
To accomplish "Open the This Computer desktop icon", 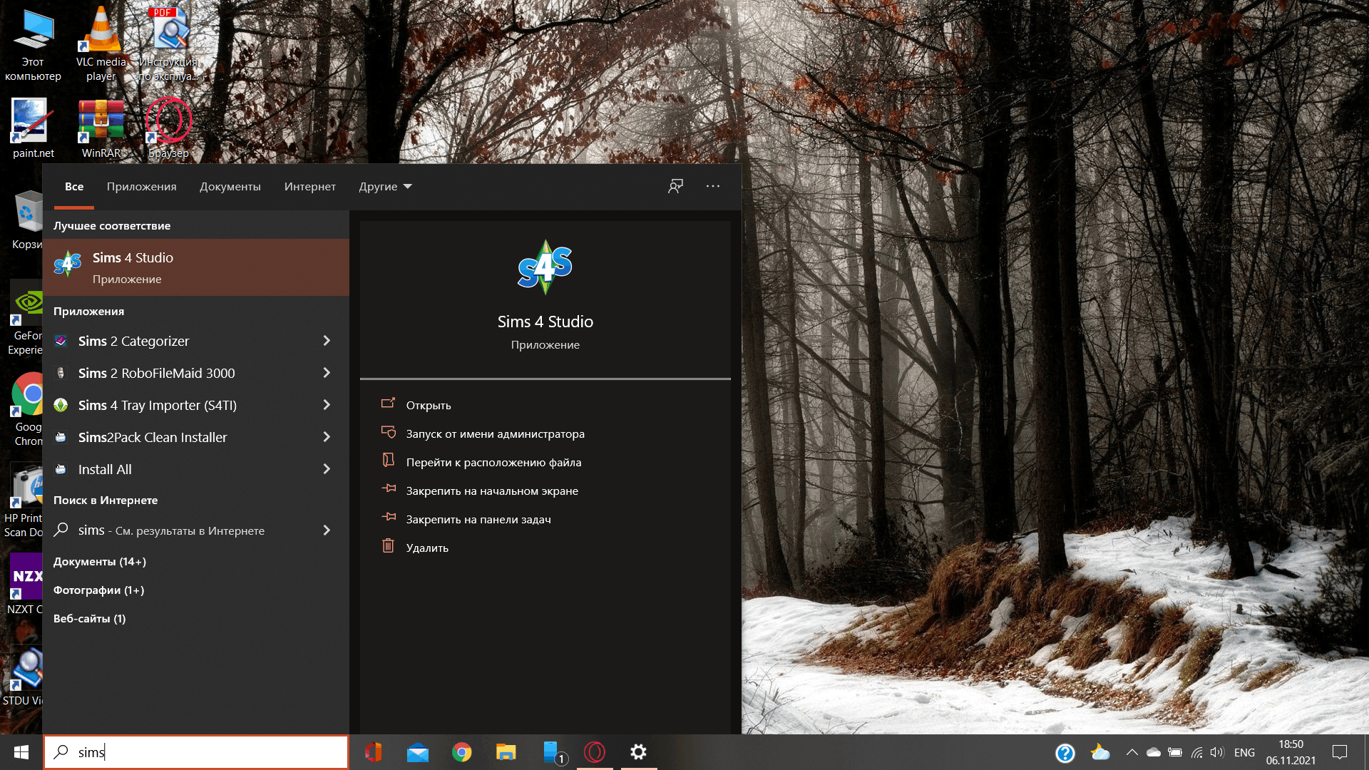I will point(33,46).
